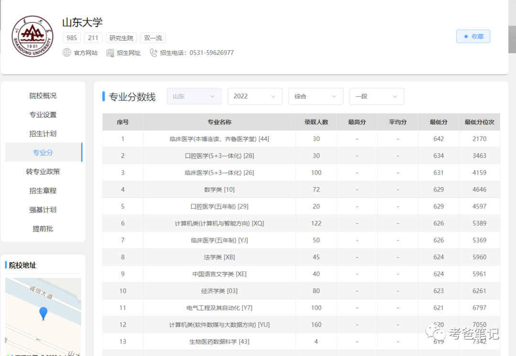Click the 211 tag

tap(93, 38)
